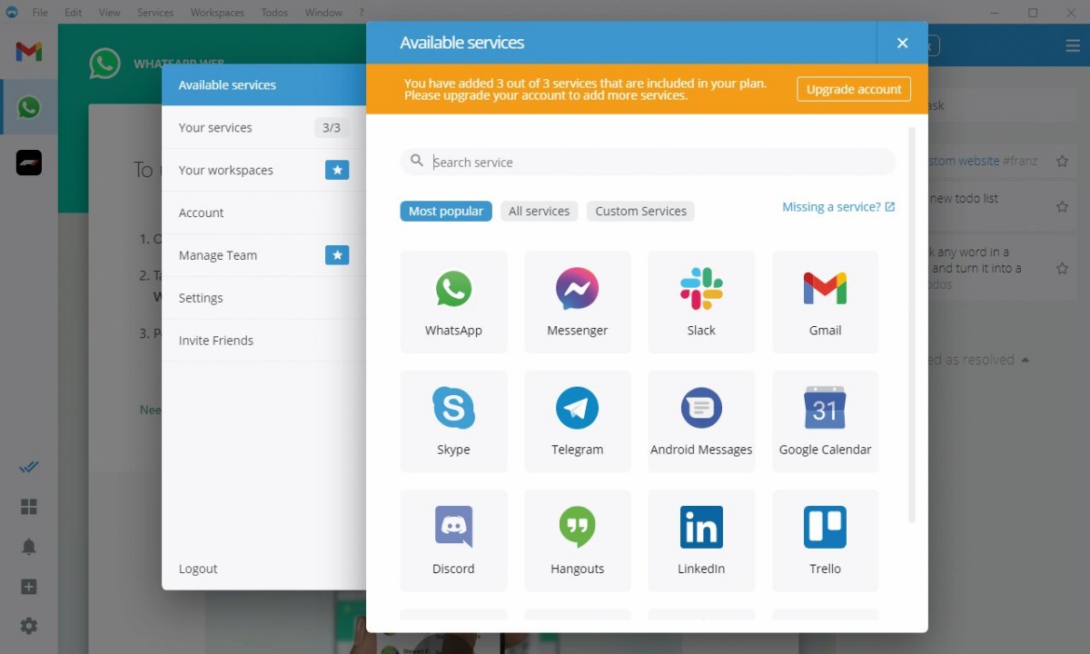1090x654 pixels.
Task: Open the Settings entry in navigation list
Action: [264, 298]
